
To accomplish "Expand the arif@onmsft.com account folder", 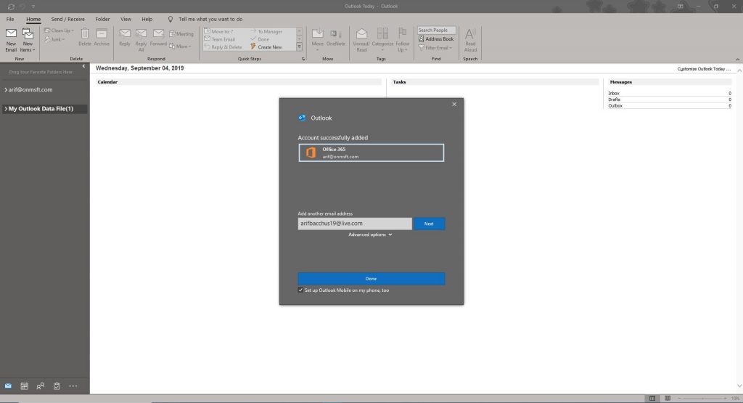I will coord(5,90).
